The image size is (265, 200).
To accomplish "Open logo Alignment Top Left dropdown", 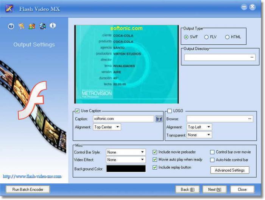I will click(199, 127).
